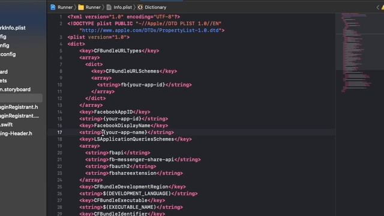The width and height of the screenshot is (384, 216).
Task: Click the fbapi string value
Action: (116, 153)
